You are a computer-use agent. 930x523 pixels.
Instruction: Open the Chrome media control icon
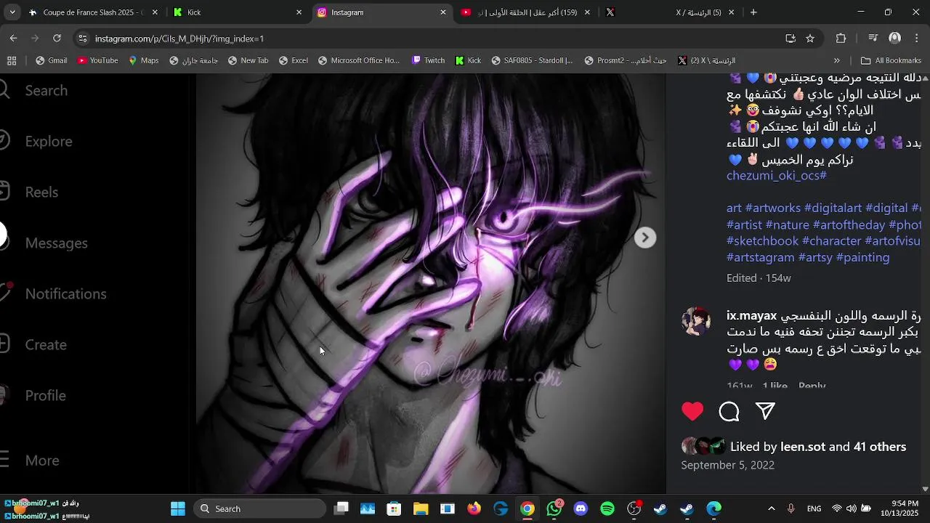click(x=873, y=38)
